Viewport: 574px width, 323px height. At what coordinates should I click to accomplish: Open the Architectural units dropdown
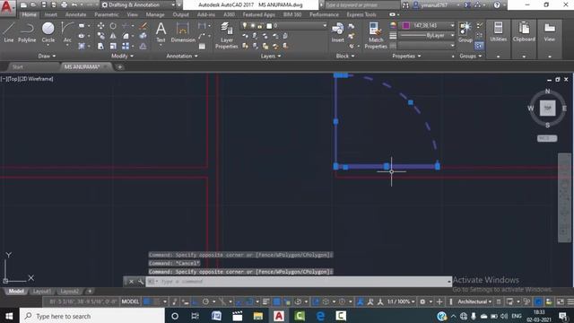click(474, 301)
